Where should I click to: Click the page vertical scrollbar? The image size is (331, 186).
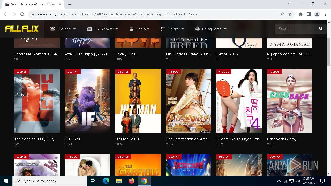[x=329, y=52]
